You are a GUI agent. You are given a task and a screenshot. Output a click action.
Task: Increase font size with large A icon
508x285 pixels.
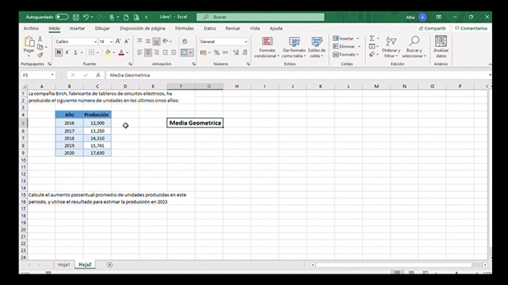(118, 42)
